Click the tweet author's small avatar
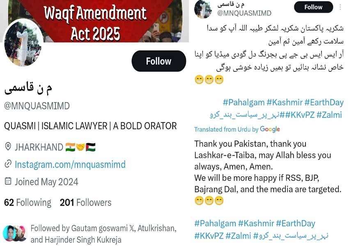The image size is (349, 246). [203, 9]
